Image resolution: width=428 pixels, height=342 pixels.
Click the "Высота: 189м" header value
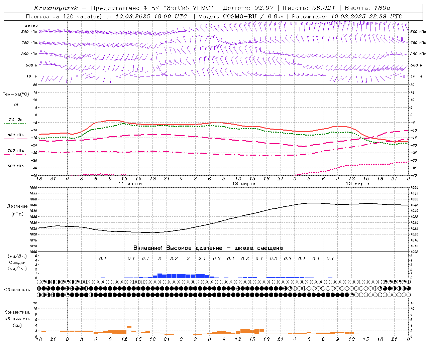[367, 8]
